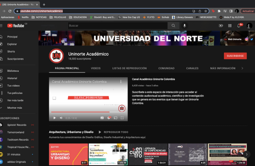
Task: Open the Arquitectura, Urbanismo y Diseño heading
Action: pos(71,132)
